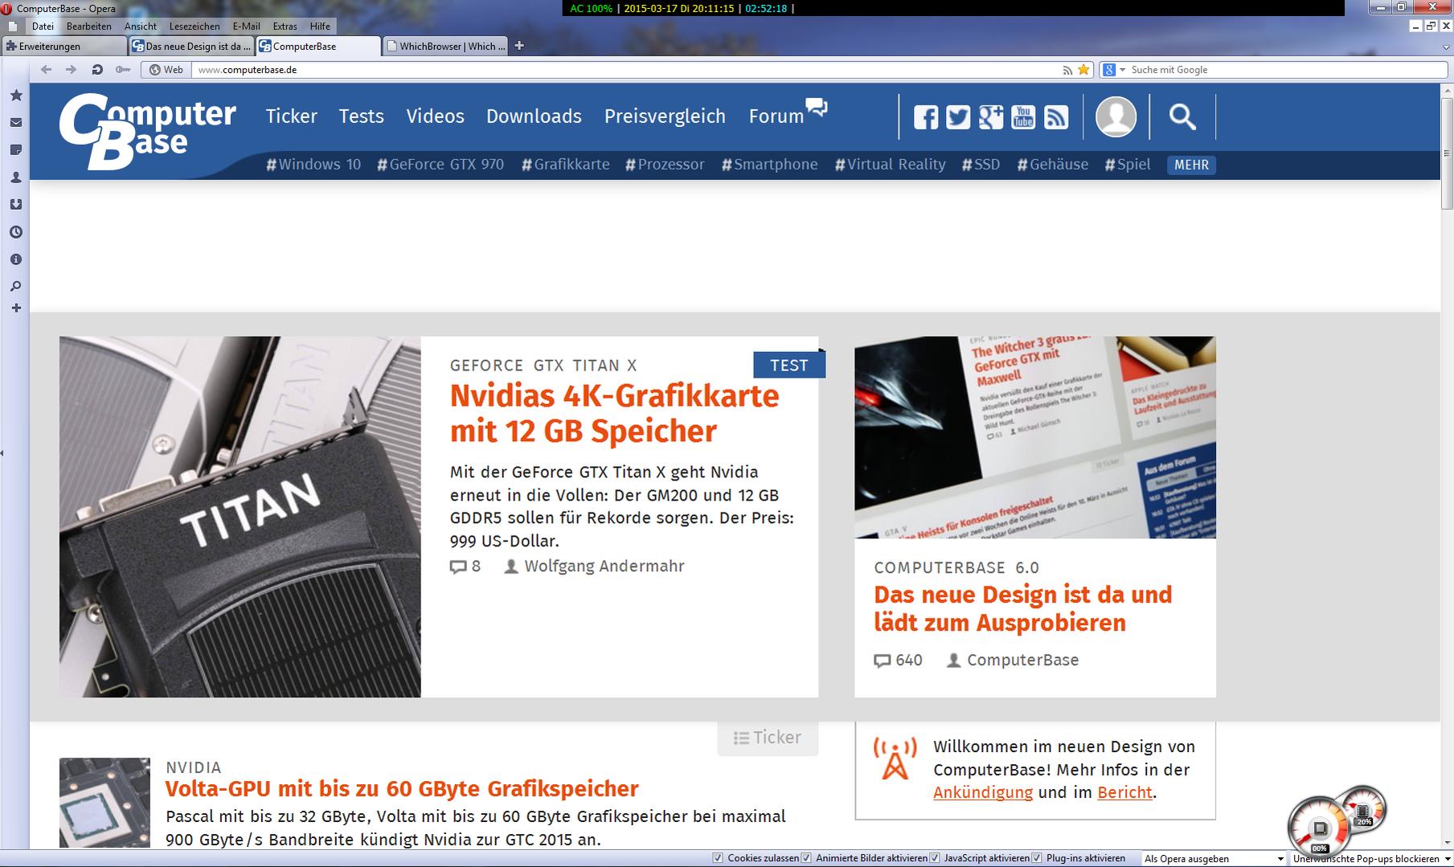The image size is (1454, 867).
Task: Open the Downloads navigation link
Action: pos(534,117)
